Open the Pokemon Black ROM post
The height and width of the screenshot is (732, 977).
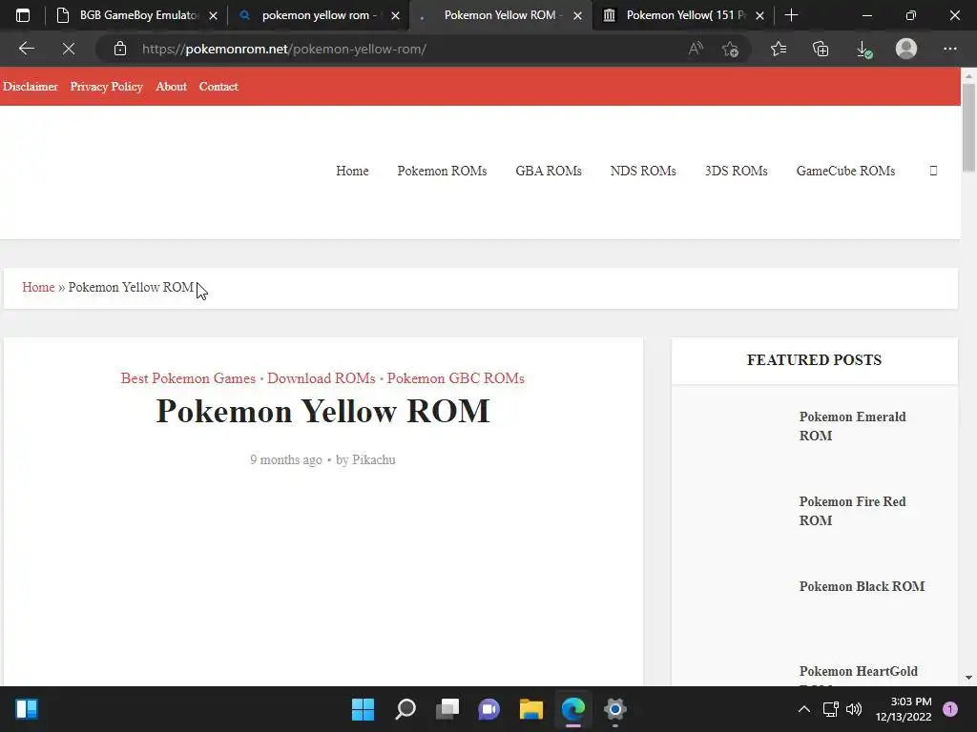click(x=862, y=586)
